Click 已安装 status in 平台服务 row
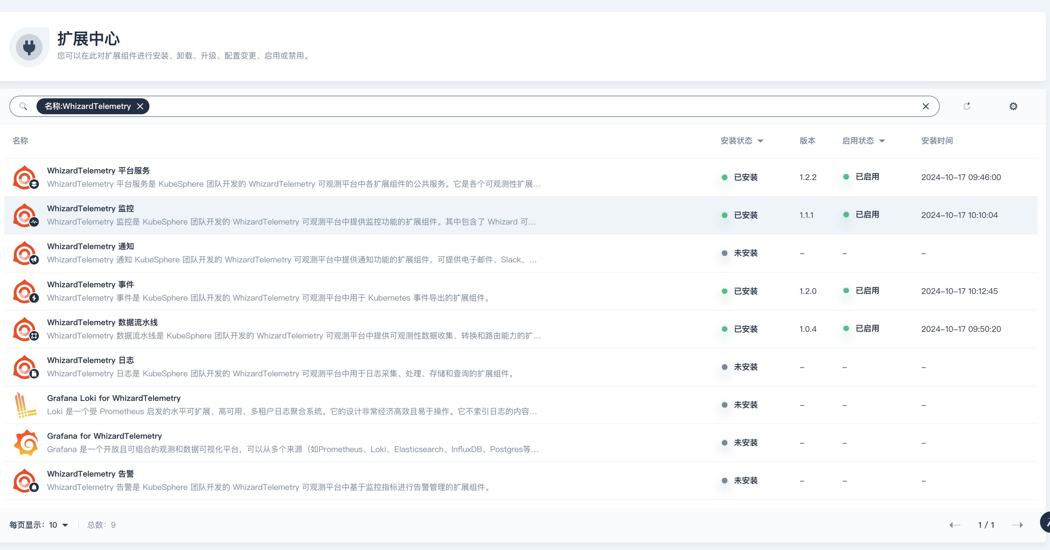 tap(740, 177)
